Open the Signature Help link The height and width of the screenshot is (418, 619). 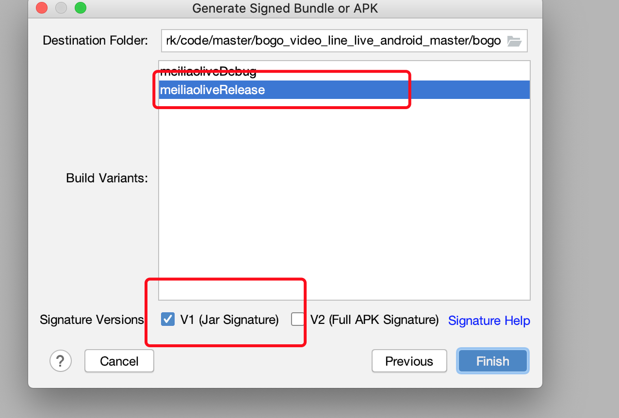tap(489, 321)
